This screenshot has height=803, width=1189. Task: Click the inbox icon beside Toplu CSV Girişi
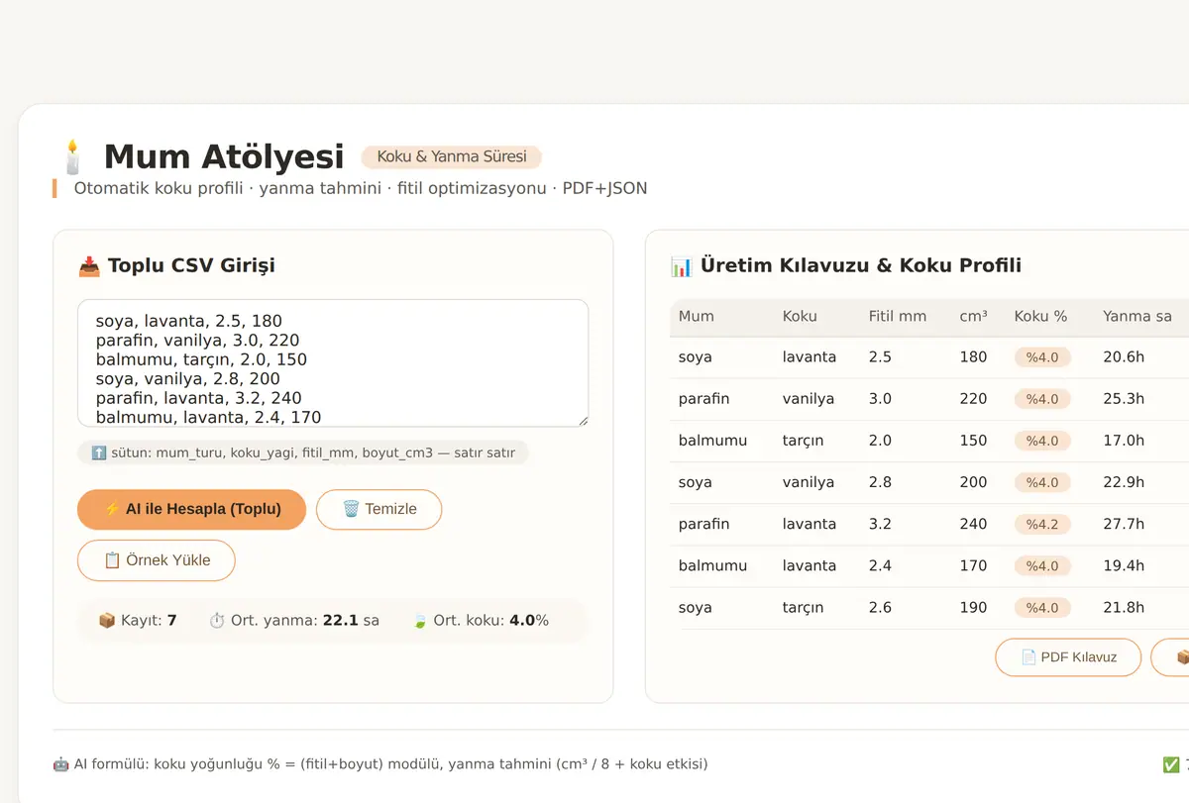pos(89,265)
